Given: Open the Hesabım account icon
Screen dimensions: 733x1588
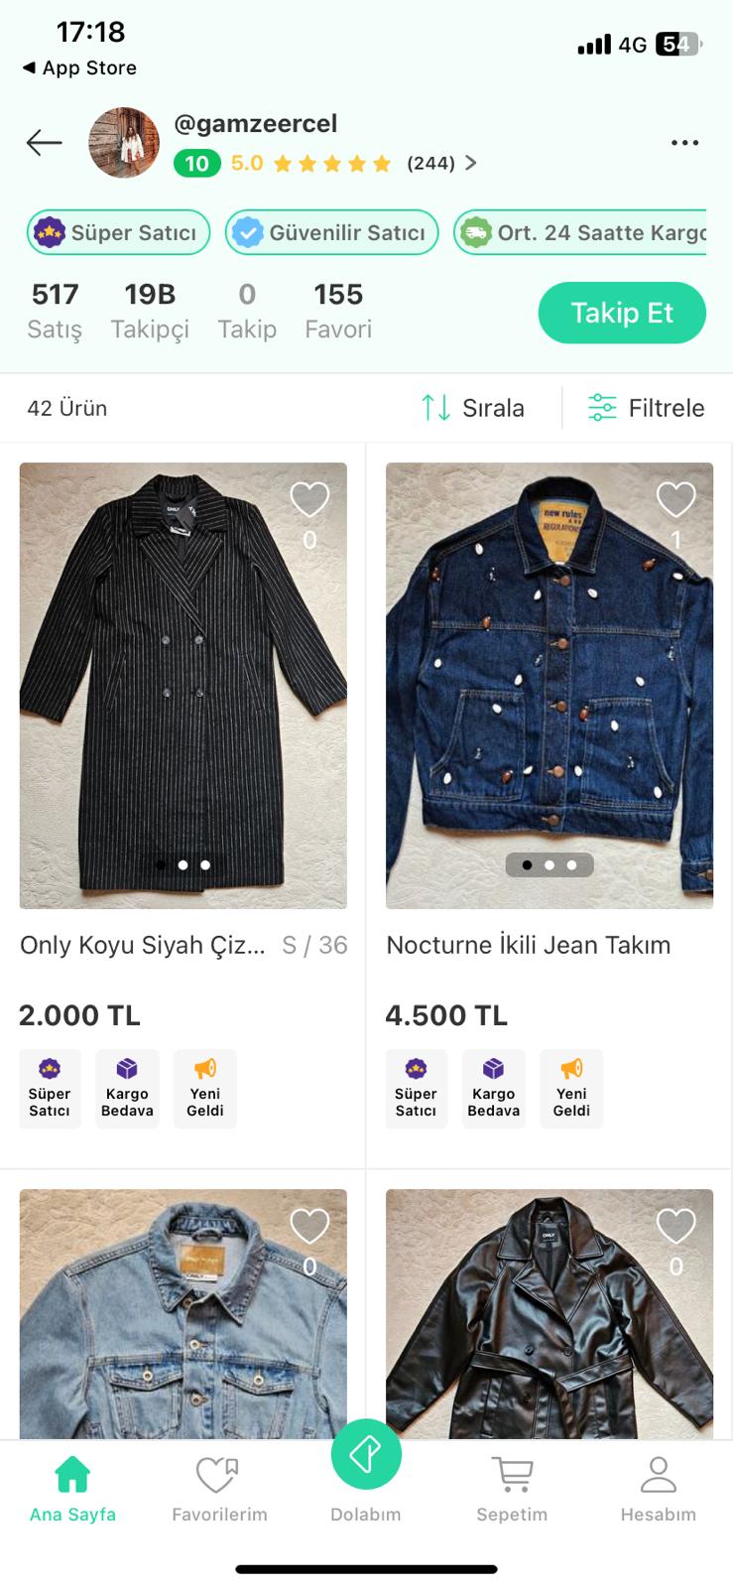Looking at the screenshot, I should click(658, 1487).
